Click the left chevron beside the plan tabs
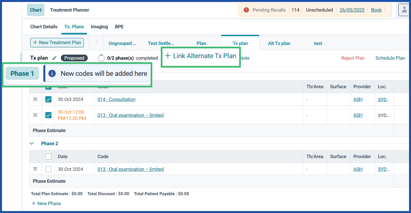This screenshot has height=213, width=411. pyautogui.click(x=96, y=42)
